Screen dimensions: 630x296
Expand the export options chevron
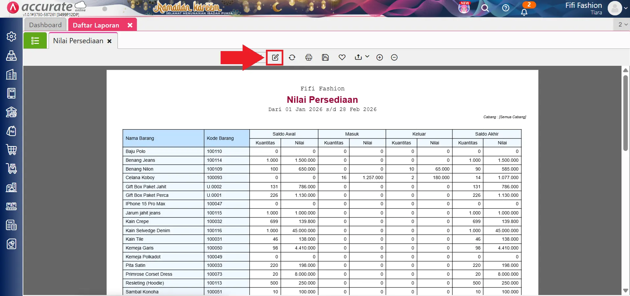coord(367,57)
